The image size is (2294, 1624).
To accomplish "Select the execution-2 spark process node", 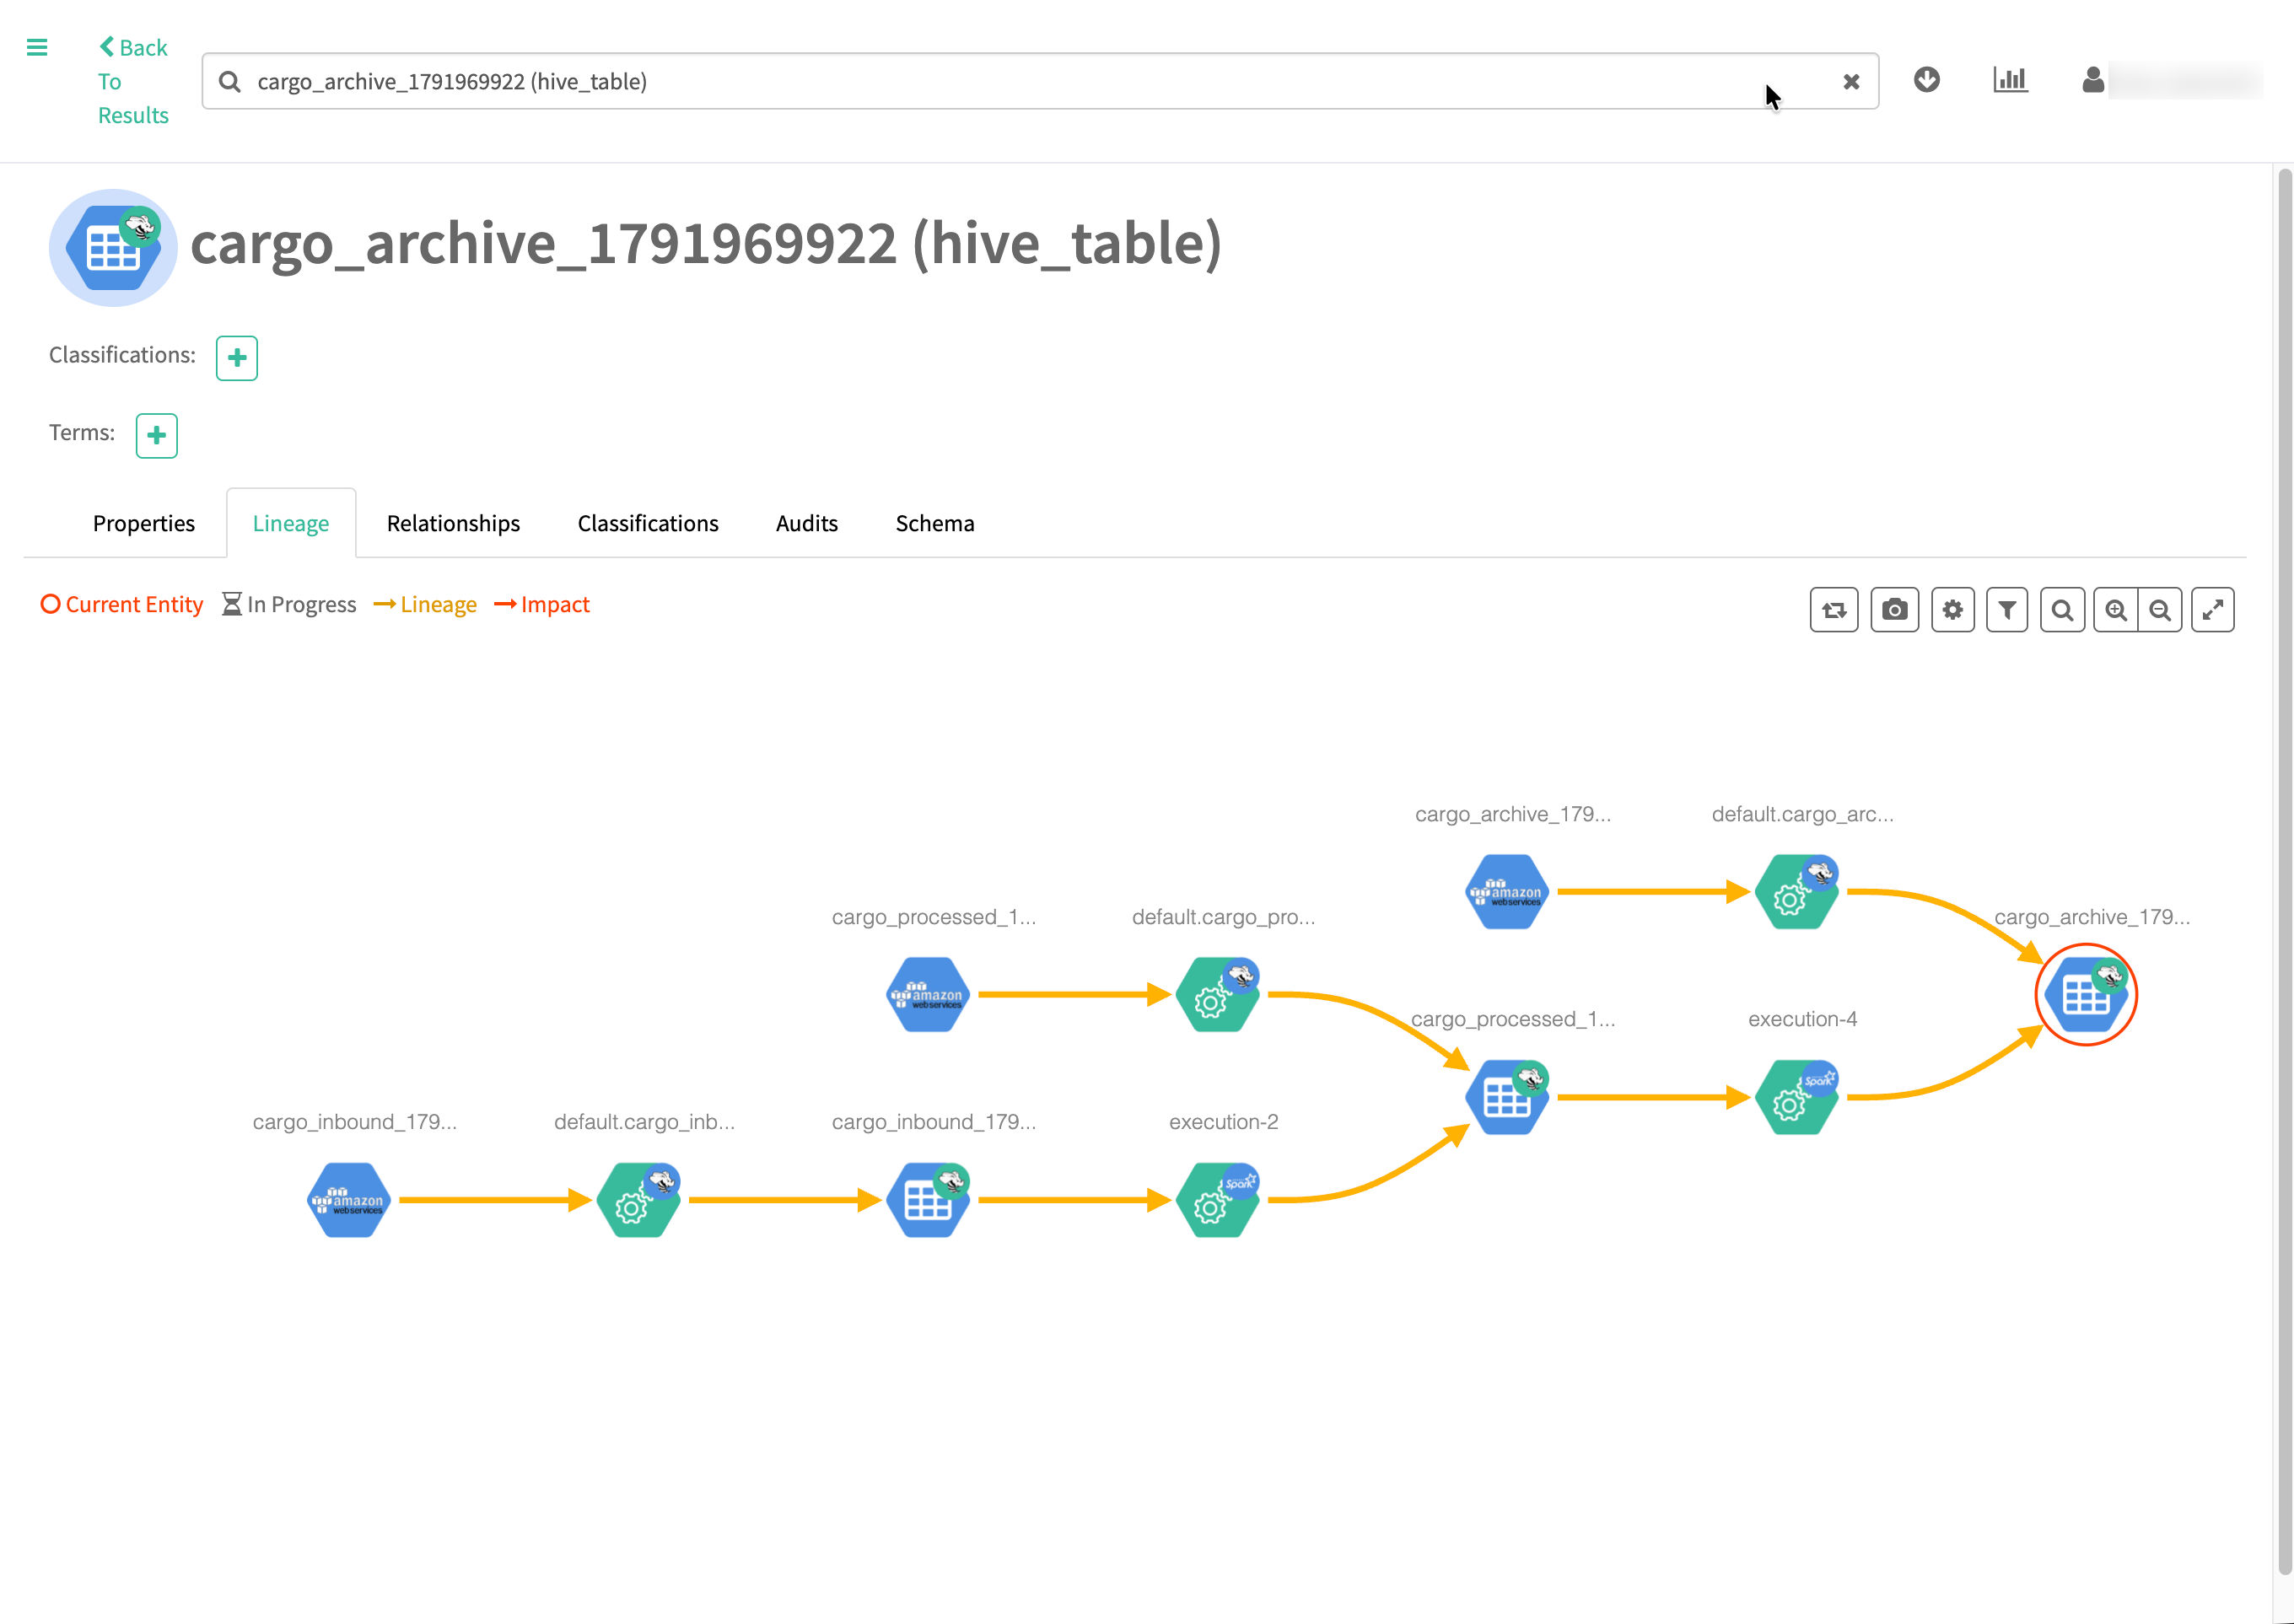I will tap(1217, 1200).
